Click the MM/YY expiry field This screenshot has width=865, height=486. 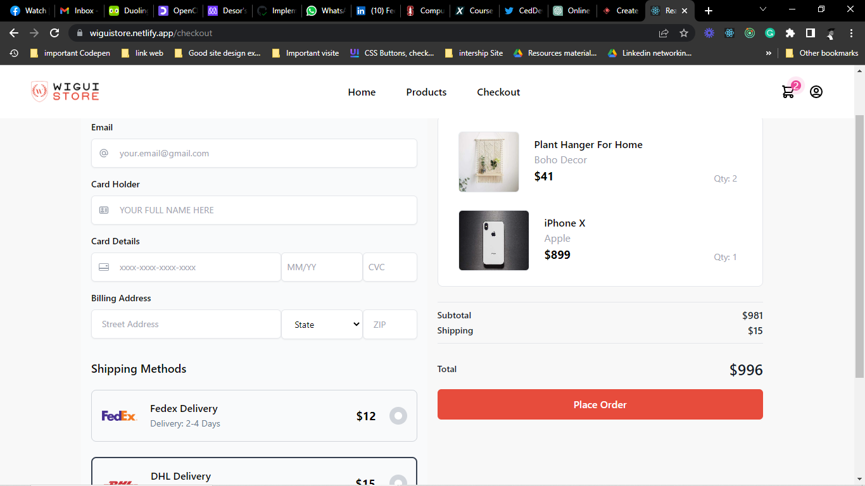pos(322,267)
